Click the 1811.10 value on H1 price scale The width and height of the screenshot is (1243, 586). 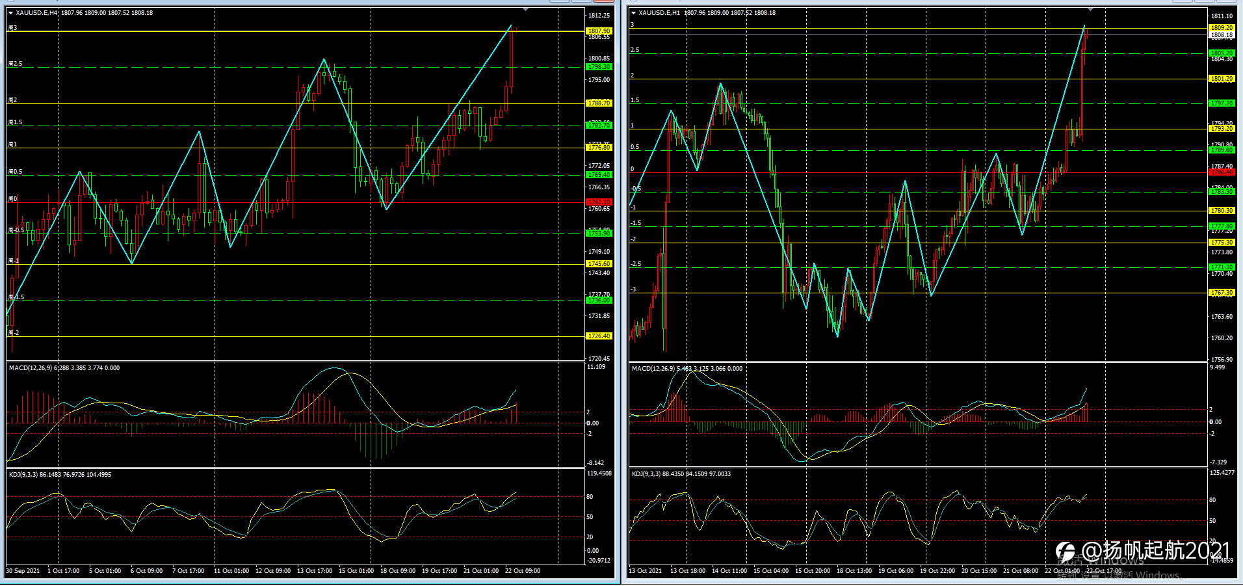point(1222,16)
